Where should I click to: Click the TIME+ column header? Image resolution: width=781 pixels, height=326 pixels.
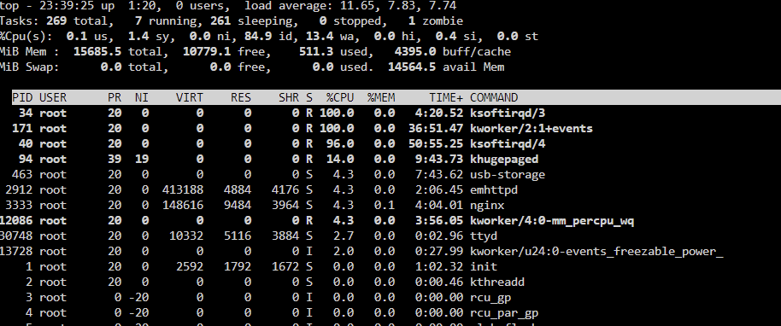446,97
